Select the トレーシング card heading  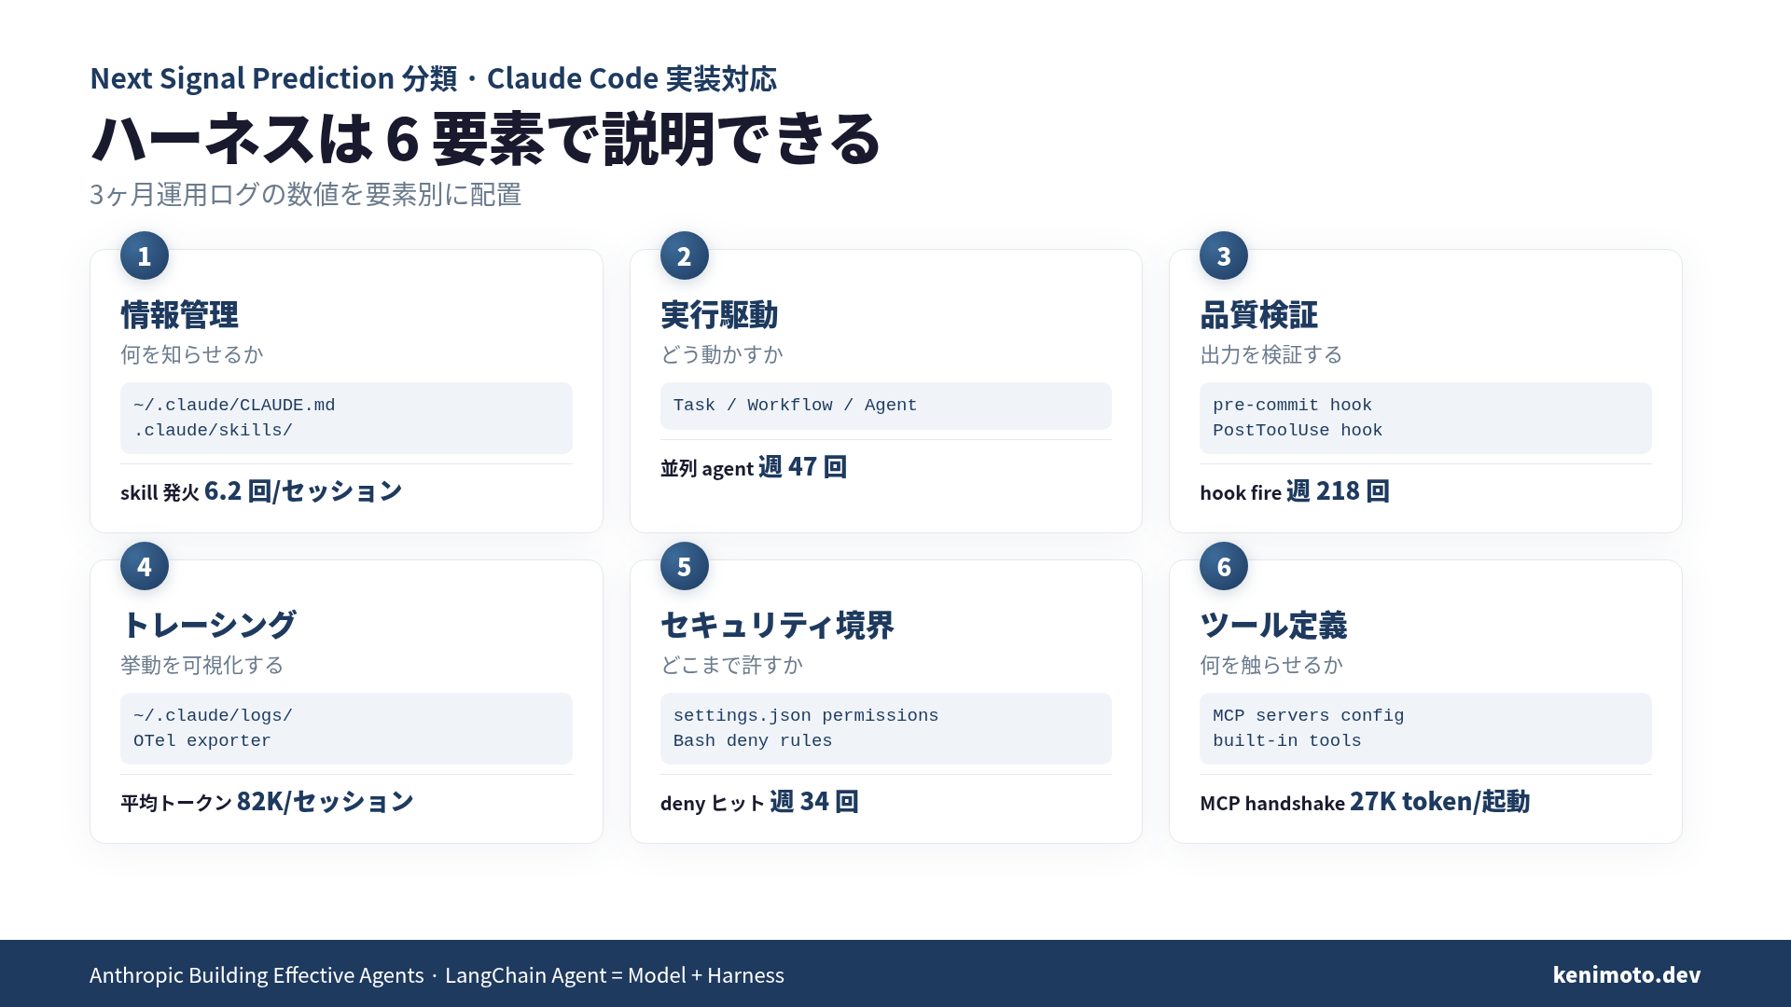209,625
